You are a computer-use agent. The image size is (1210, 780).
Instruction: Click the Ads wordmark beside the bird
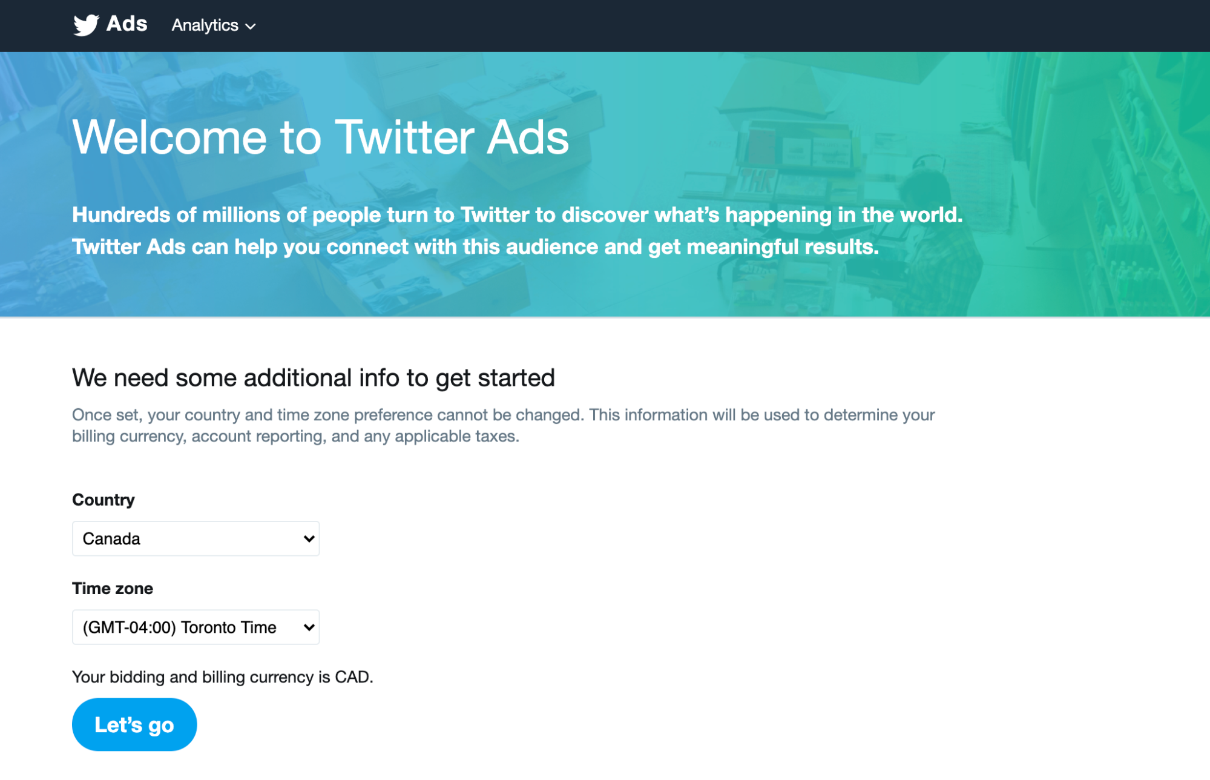127,24
